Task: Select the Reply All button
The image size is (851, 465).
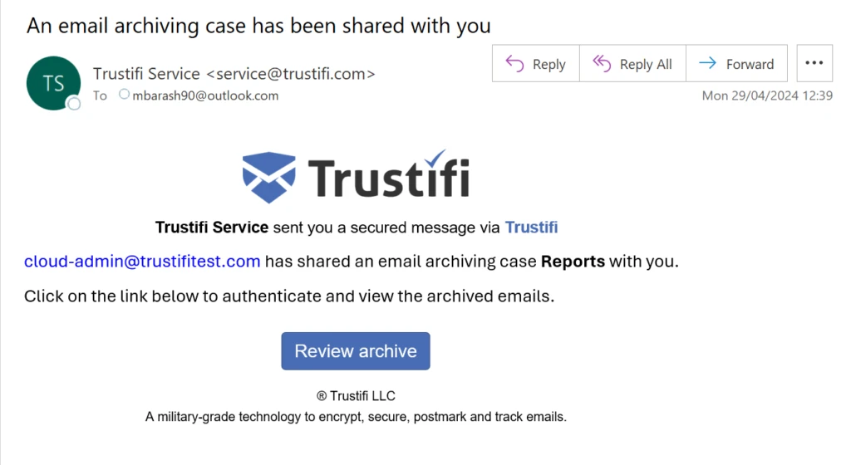Action: (x=632, y=63)
